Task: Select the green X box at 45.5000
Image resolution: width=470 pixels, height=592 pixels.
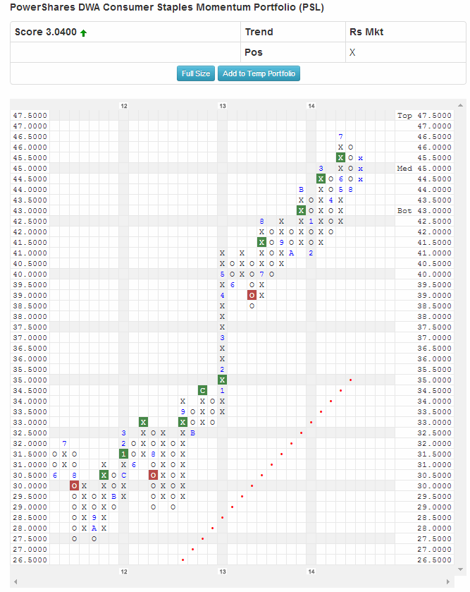Action: pyautogui.click(x=340, y=158)
